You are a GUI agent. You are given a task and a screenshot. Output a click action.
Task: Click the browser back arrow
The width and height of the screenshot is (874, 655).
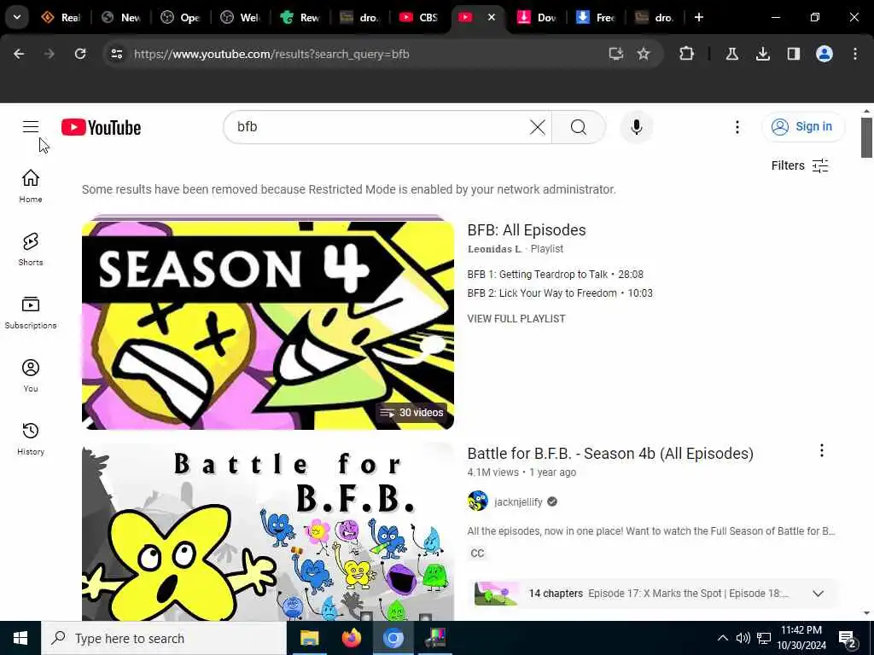pos(19,54)
